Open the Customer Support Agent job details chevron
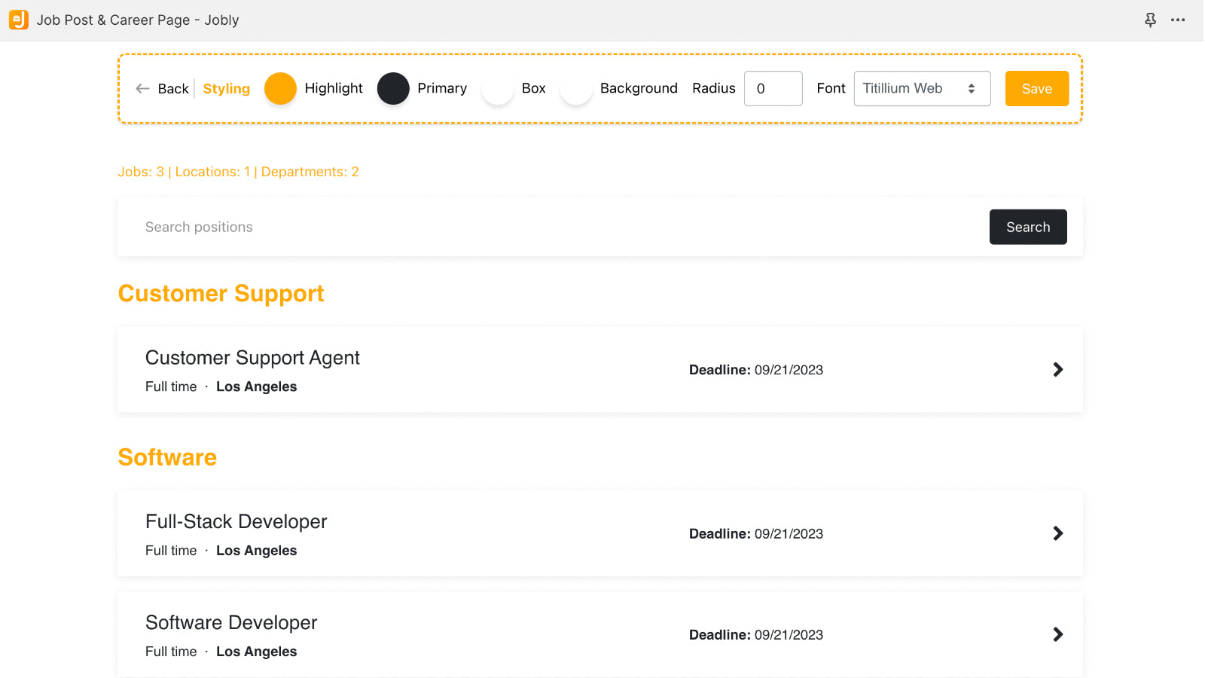This screenshot has width=1205, height=678. click(1057, 369)
